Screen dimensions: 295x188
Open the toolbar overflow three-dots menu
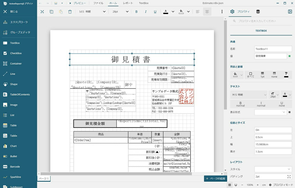pyautogui.click(x=222, y=12)
